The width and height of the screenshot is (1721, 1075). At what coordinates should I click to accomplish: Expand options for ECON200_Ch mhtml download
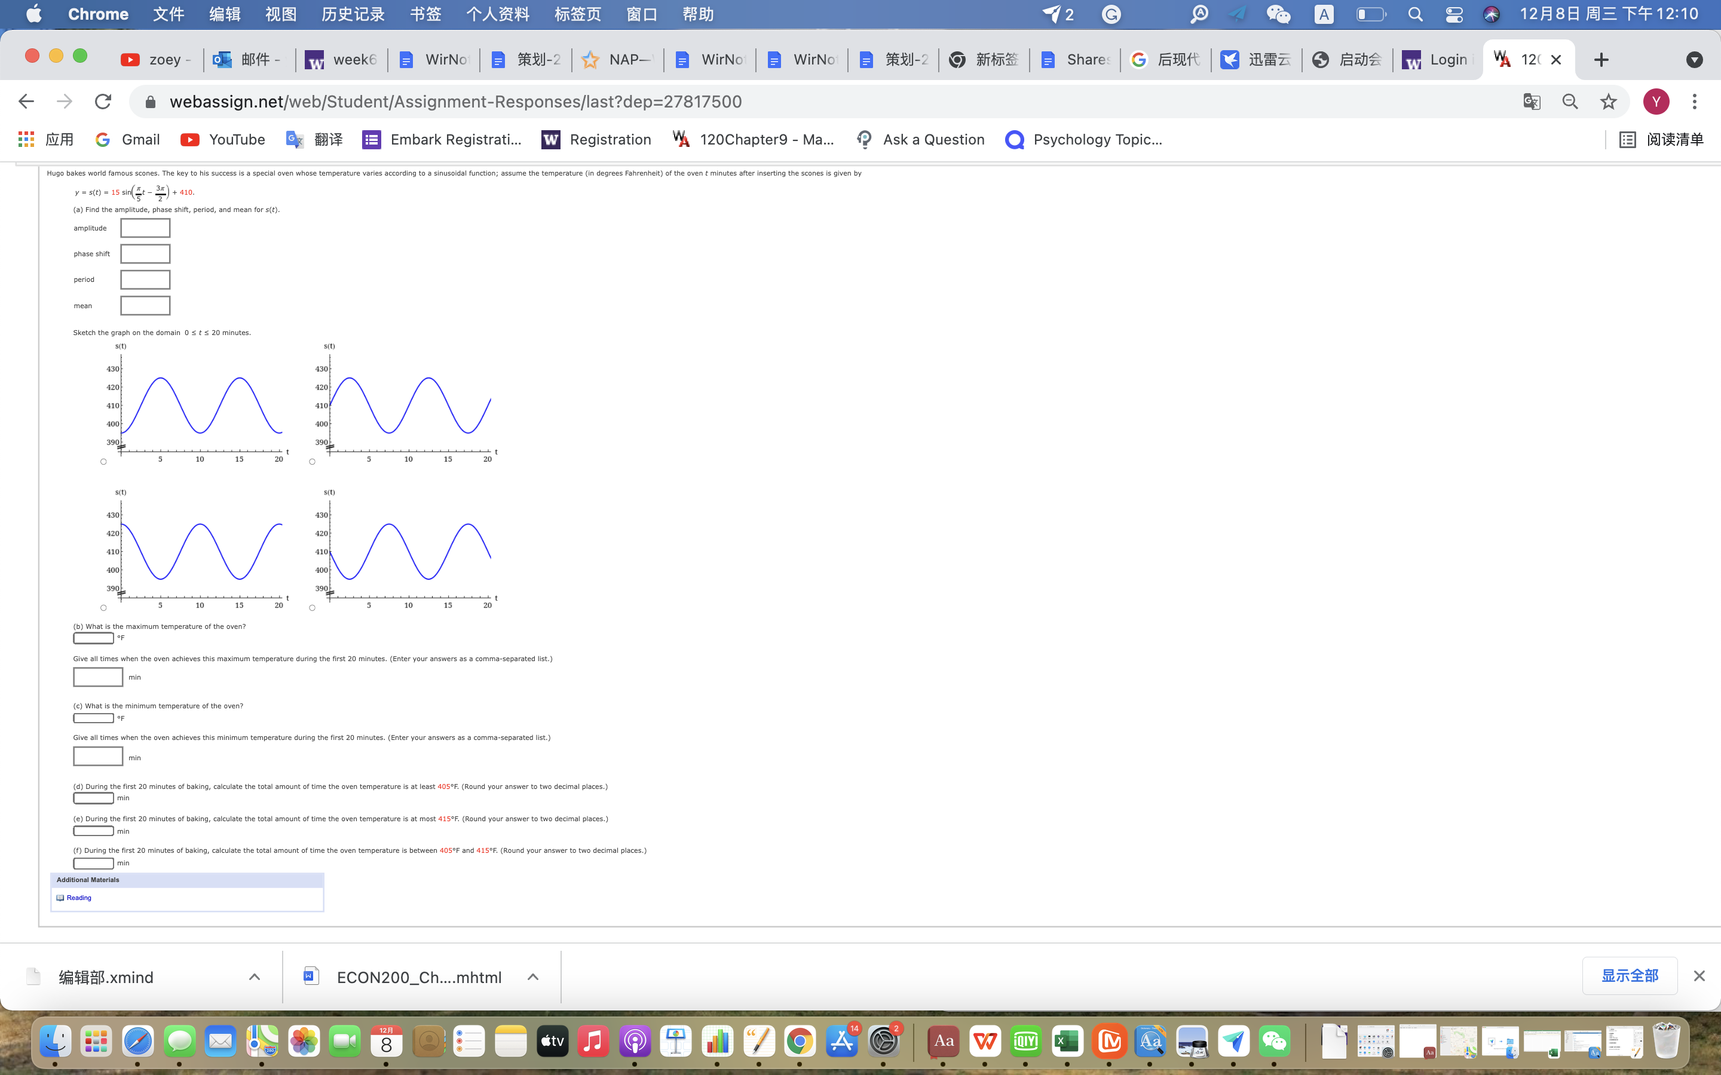pos(532,977)
